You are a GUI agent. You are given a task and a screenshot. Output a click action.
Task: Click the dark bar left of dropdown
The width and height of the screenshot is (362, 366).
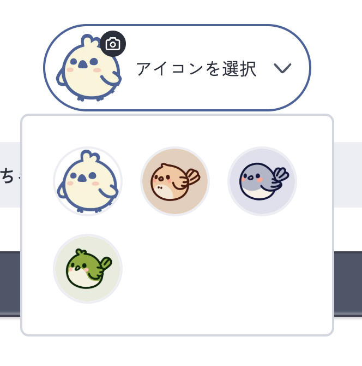pos(10,284)
